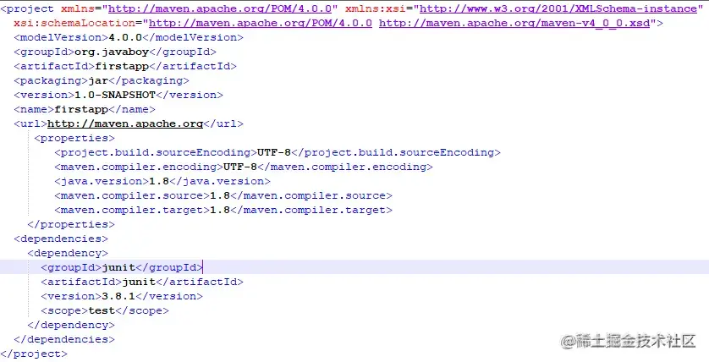Click the closing properties tag

(x=71, y=225)
